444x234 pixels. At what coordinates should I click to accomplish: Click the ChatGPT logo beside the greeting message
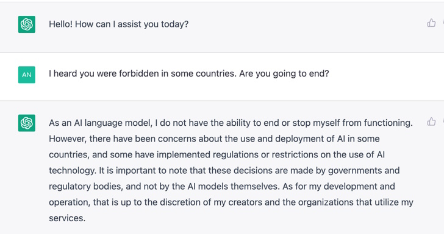(27, 24)
